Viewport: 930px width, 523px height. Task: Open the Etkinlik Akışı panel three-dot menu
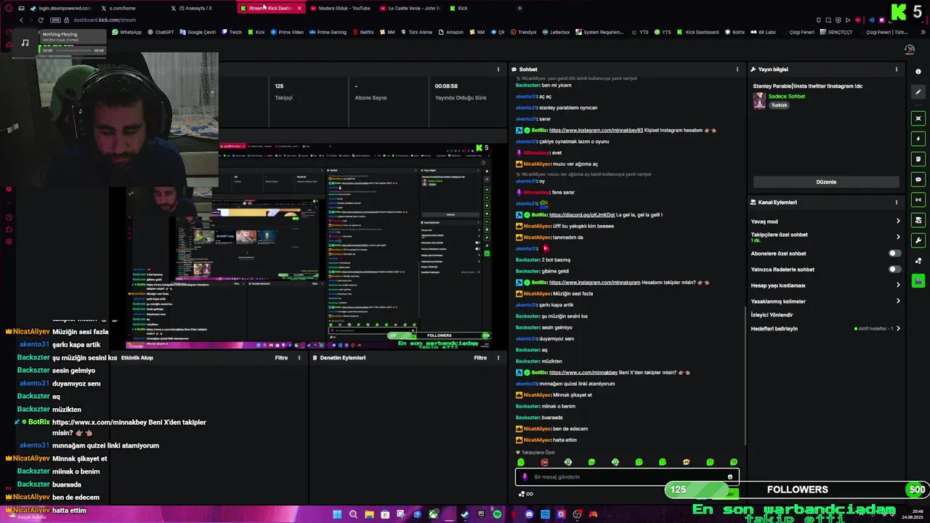(x=299, y=358)
